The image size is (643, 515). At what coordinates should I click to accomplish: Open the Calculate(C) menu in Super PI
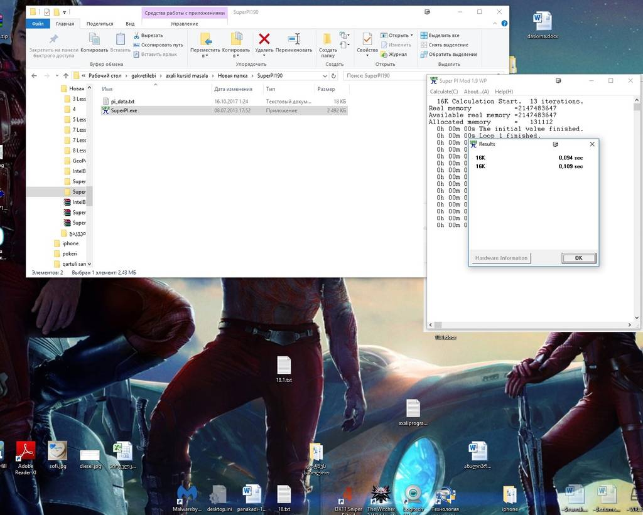(444, 92)
